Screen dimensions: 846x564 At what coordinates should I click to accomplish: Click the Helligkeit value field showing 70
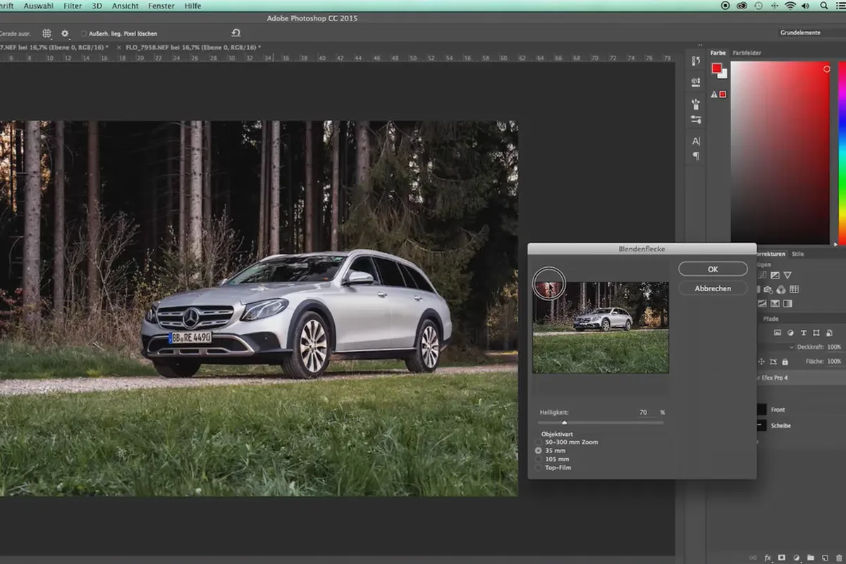646,412
